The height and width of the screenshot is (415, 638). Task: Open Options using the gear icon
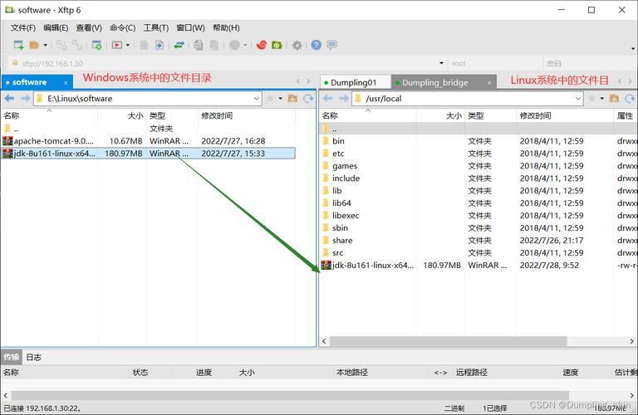297,45
